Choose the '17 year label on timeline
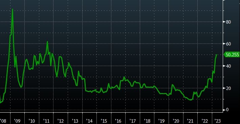 pyautogui.click(x=133, y=121)
